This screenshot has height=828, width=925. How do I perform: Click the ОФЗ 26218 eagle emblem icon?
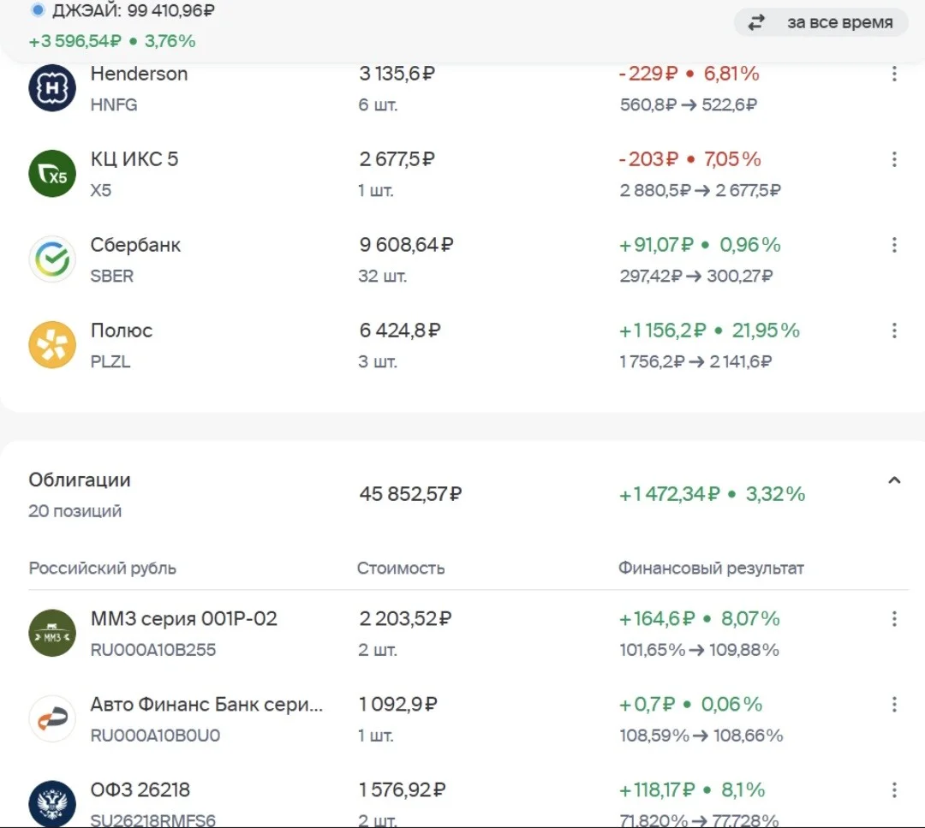52,804
